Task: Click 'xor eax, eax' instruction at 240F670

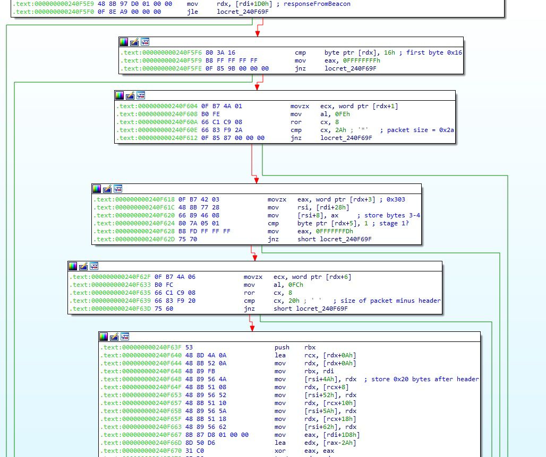Action: [295, 451]
